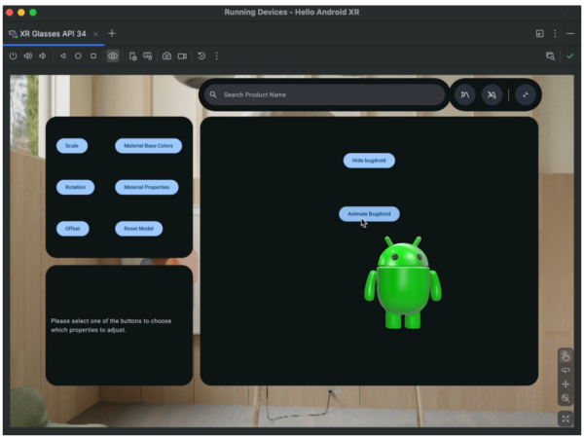Select the orbit rotate view tool
This screenshot has width=584, height=439.
pos(566,370)
